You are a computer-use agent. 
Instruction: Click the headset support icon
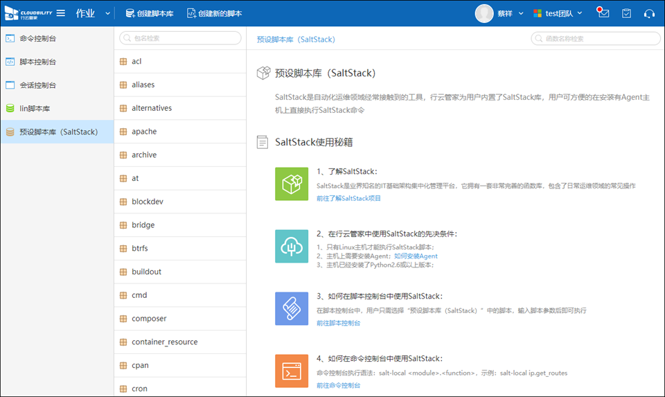[x=649, y=14]
